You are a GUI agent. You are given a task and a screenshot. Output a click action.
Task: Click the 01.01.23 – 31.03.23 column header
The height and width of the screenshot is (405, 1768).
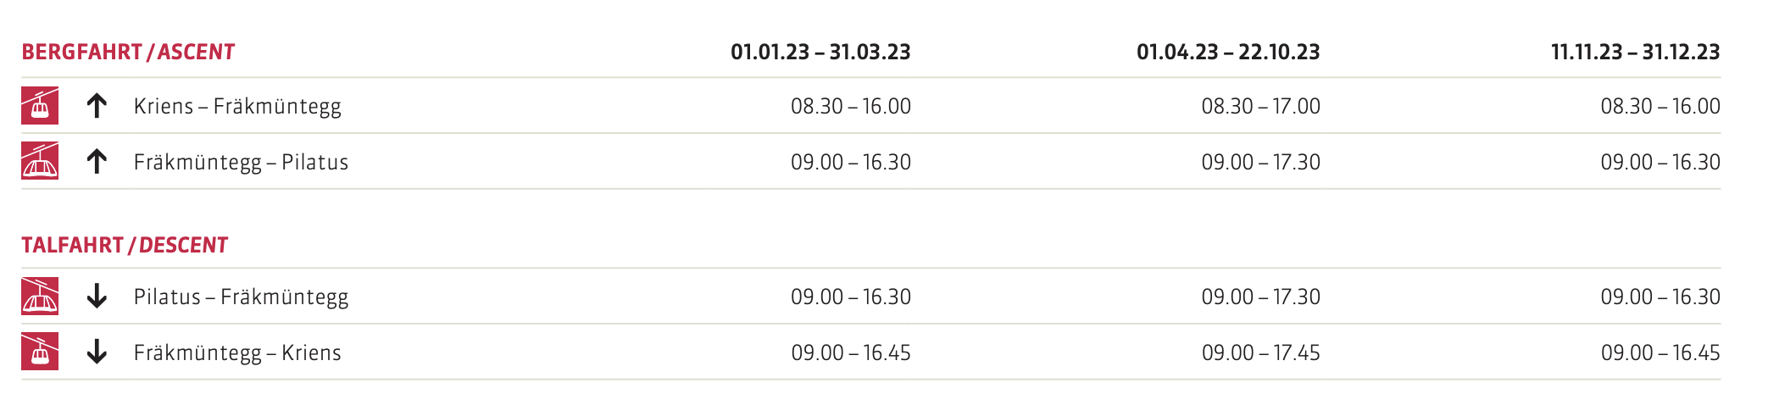click(820, 53)
